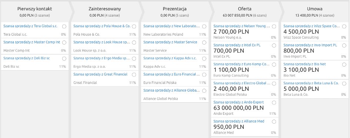Select the circle on Ando Export card
Image resolution: width=350 pixels, height=138 pixels.
tap(274, 103)
